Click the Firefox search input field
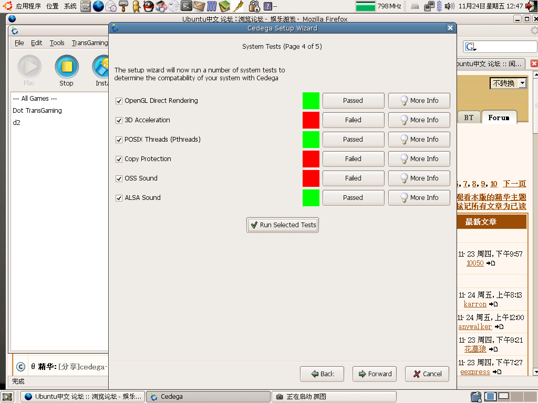 [x=507, y=47]
